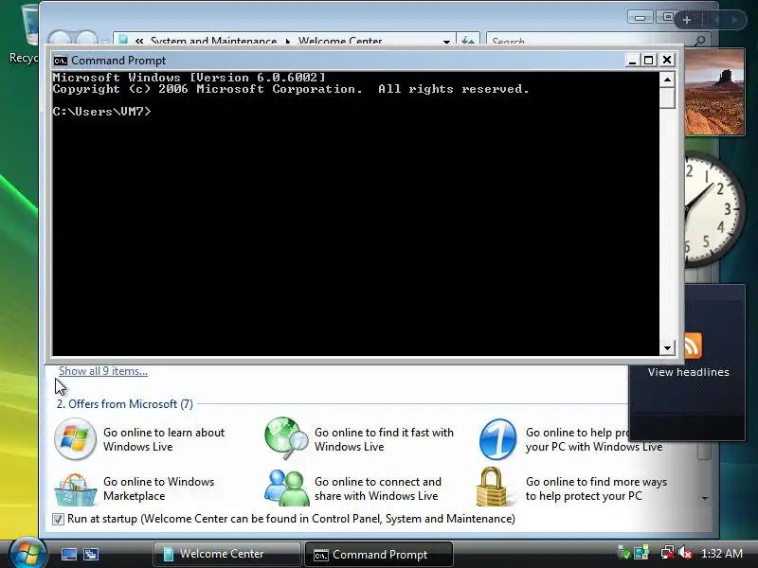Click the Command Prompt title bar text
Screen dimensions: 758x568
[x=118, y=61]
